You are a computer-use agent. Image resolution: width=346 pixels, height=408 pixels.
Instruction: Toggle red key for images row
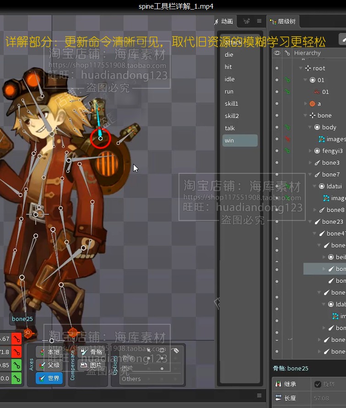287,139
